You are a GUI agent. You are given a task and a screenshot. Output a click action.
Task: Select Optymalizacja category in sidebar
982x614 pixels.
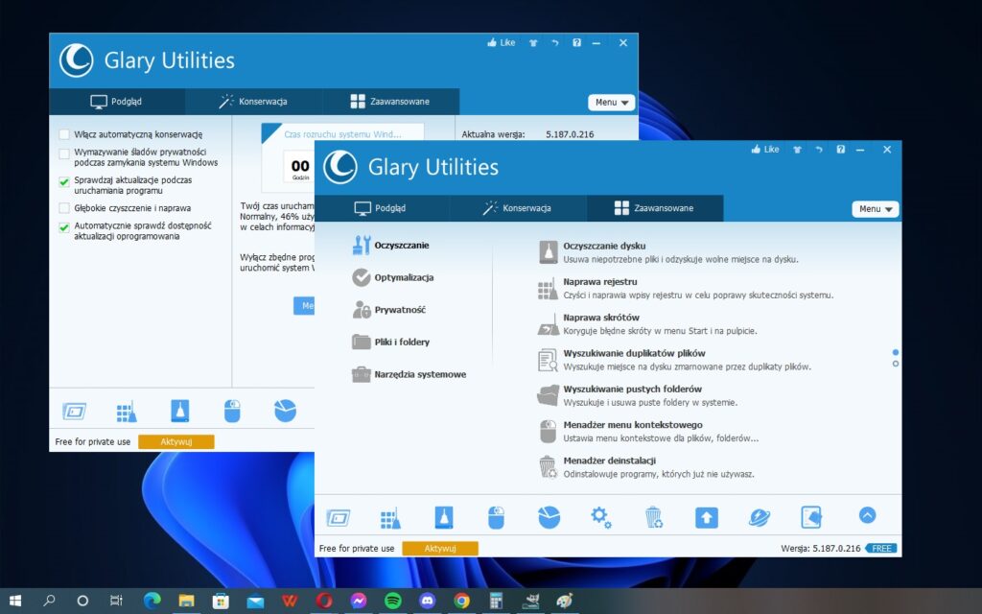click(393, 277)
